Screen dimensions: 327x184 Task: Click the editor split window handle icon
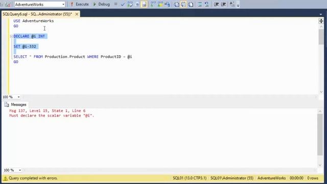321,21
